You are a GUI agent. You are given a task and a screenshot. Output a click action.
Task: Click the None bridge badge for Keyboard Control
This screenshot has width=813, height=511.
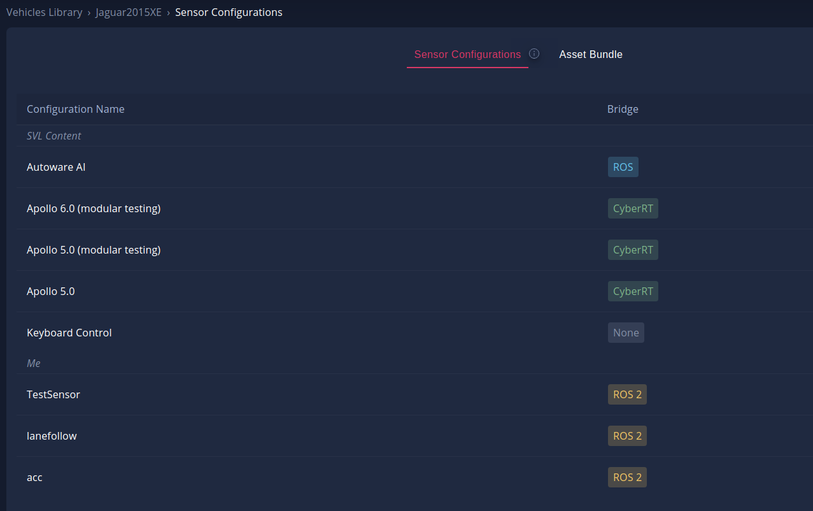[x=626, y=332]
